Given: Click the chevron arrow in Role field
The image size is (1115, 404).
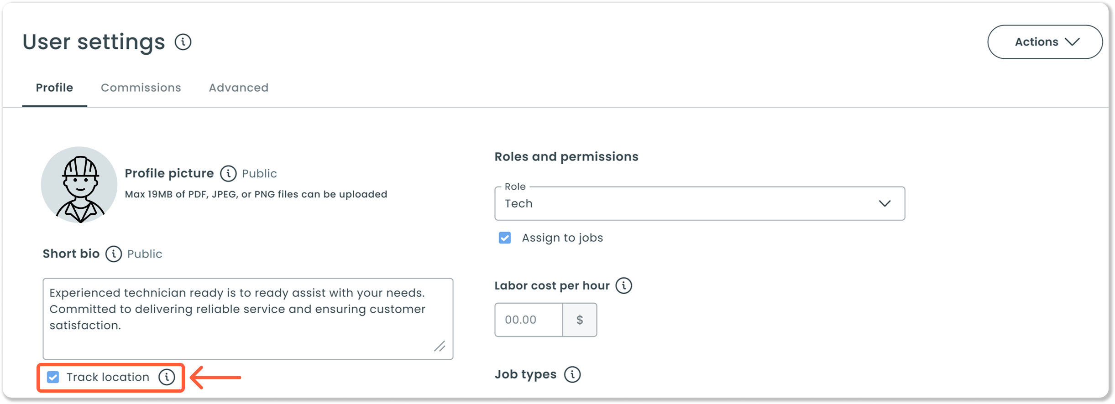Looking at the screenshot, I should [x=885, y=203].
